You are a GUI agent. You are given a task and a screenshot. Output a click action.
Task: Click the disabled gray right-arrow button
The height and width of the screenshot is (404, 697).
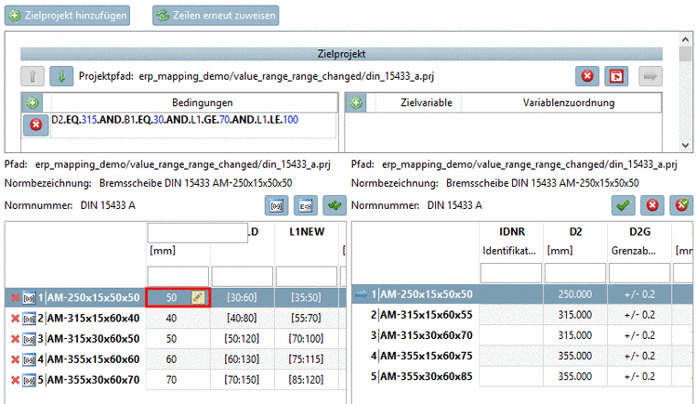[651, 76]
